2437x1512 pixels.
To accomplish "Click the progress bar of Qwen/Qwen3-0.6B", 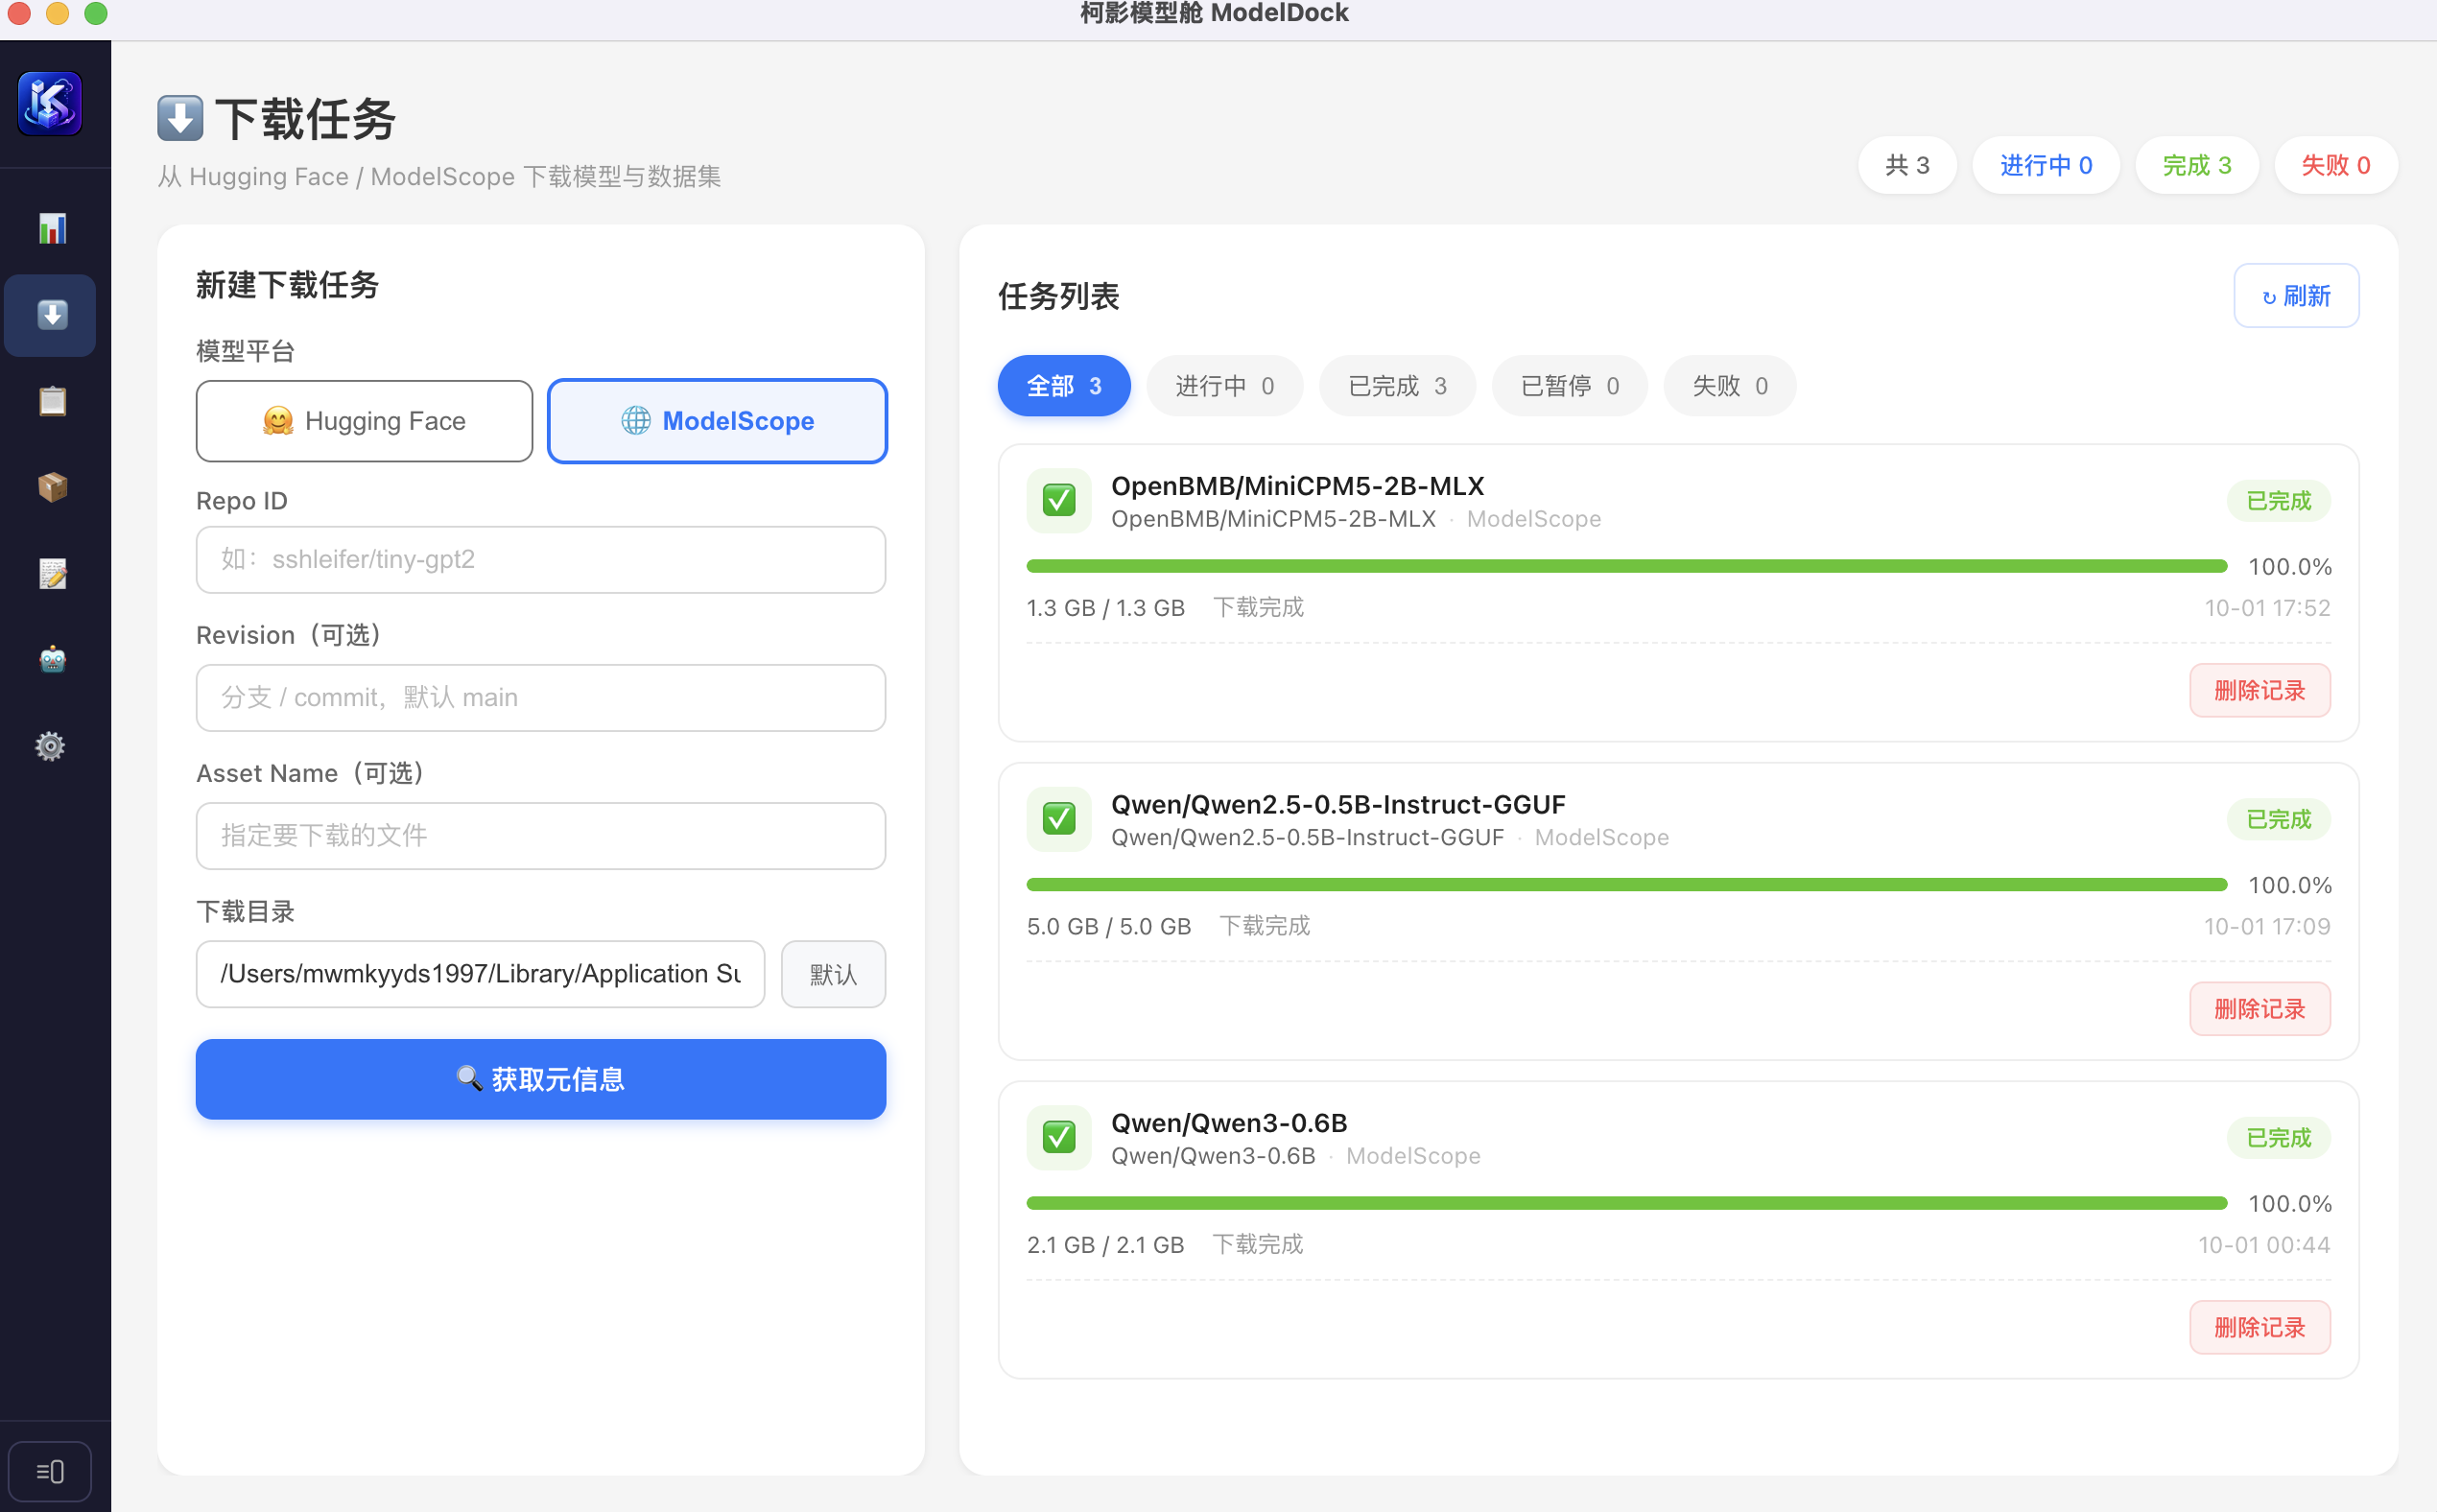I will pos(1627,1203).
